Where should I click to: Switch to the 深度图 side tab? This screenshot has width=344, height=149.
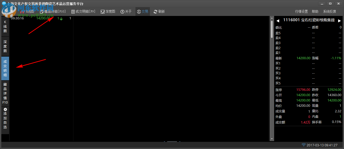coord(5,46)
